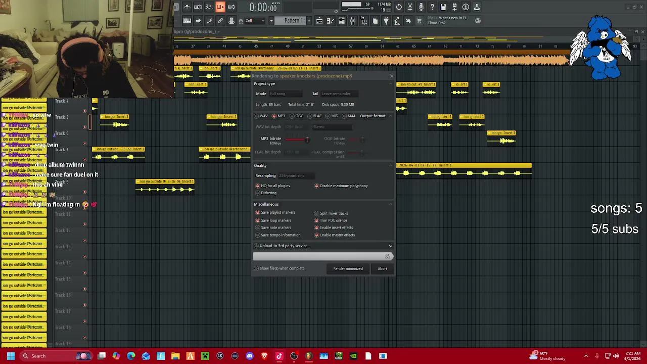Click the download/update arrow toolbar icon

(476, 7)
